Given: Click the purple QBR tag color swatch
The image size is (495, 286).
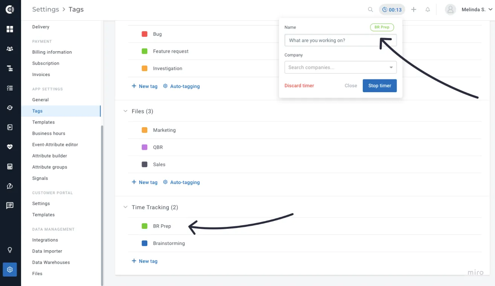Looking at the screenshot, I should pos(144,147).
